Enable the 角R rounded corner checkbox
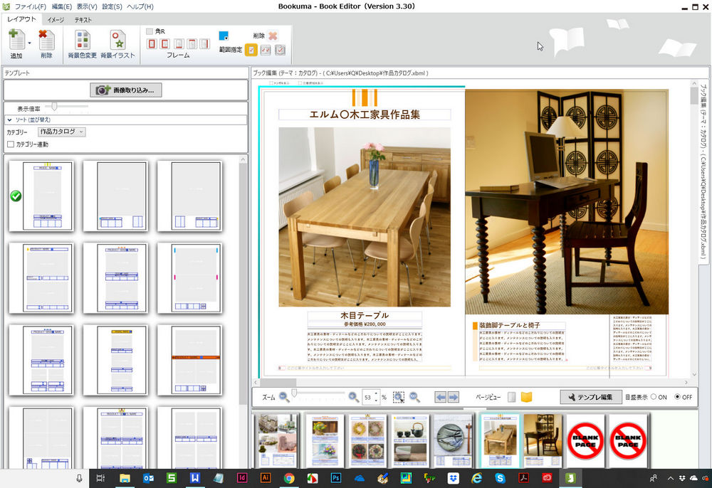This screenshot has width=712, height=488. [150, 31]
